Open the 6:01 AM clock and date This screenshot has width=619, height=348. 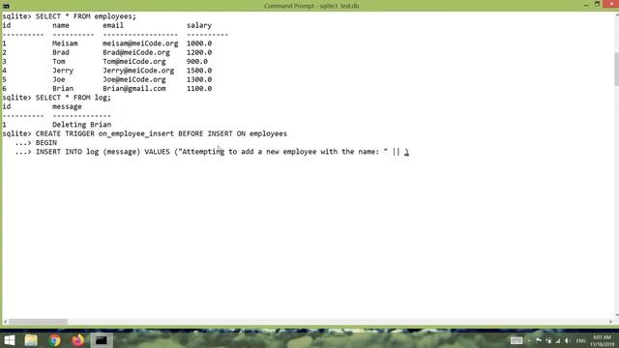coord(602,341)
